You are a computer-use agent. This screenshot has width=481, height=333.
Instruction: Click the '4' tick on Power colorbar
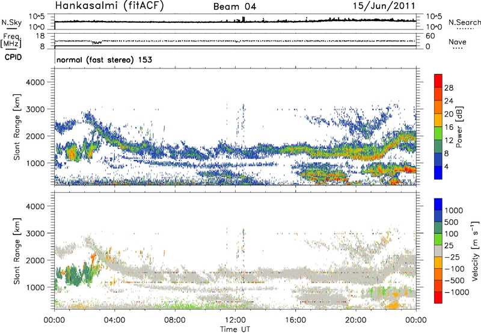point(447,166)
